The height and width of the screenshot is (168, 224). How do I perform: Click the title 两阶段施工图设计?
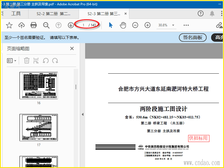pos(164,109)
